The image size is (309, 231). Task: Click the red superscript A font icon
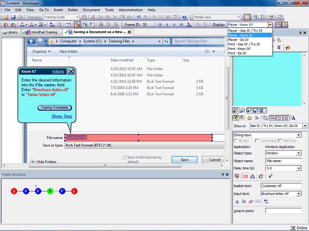[x=251, y=202]
